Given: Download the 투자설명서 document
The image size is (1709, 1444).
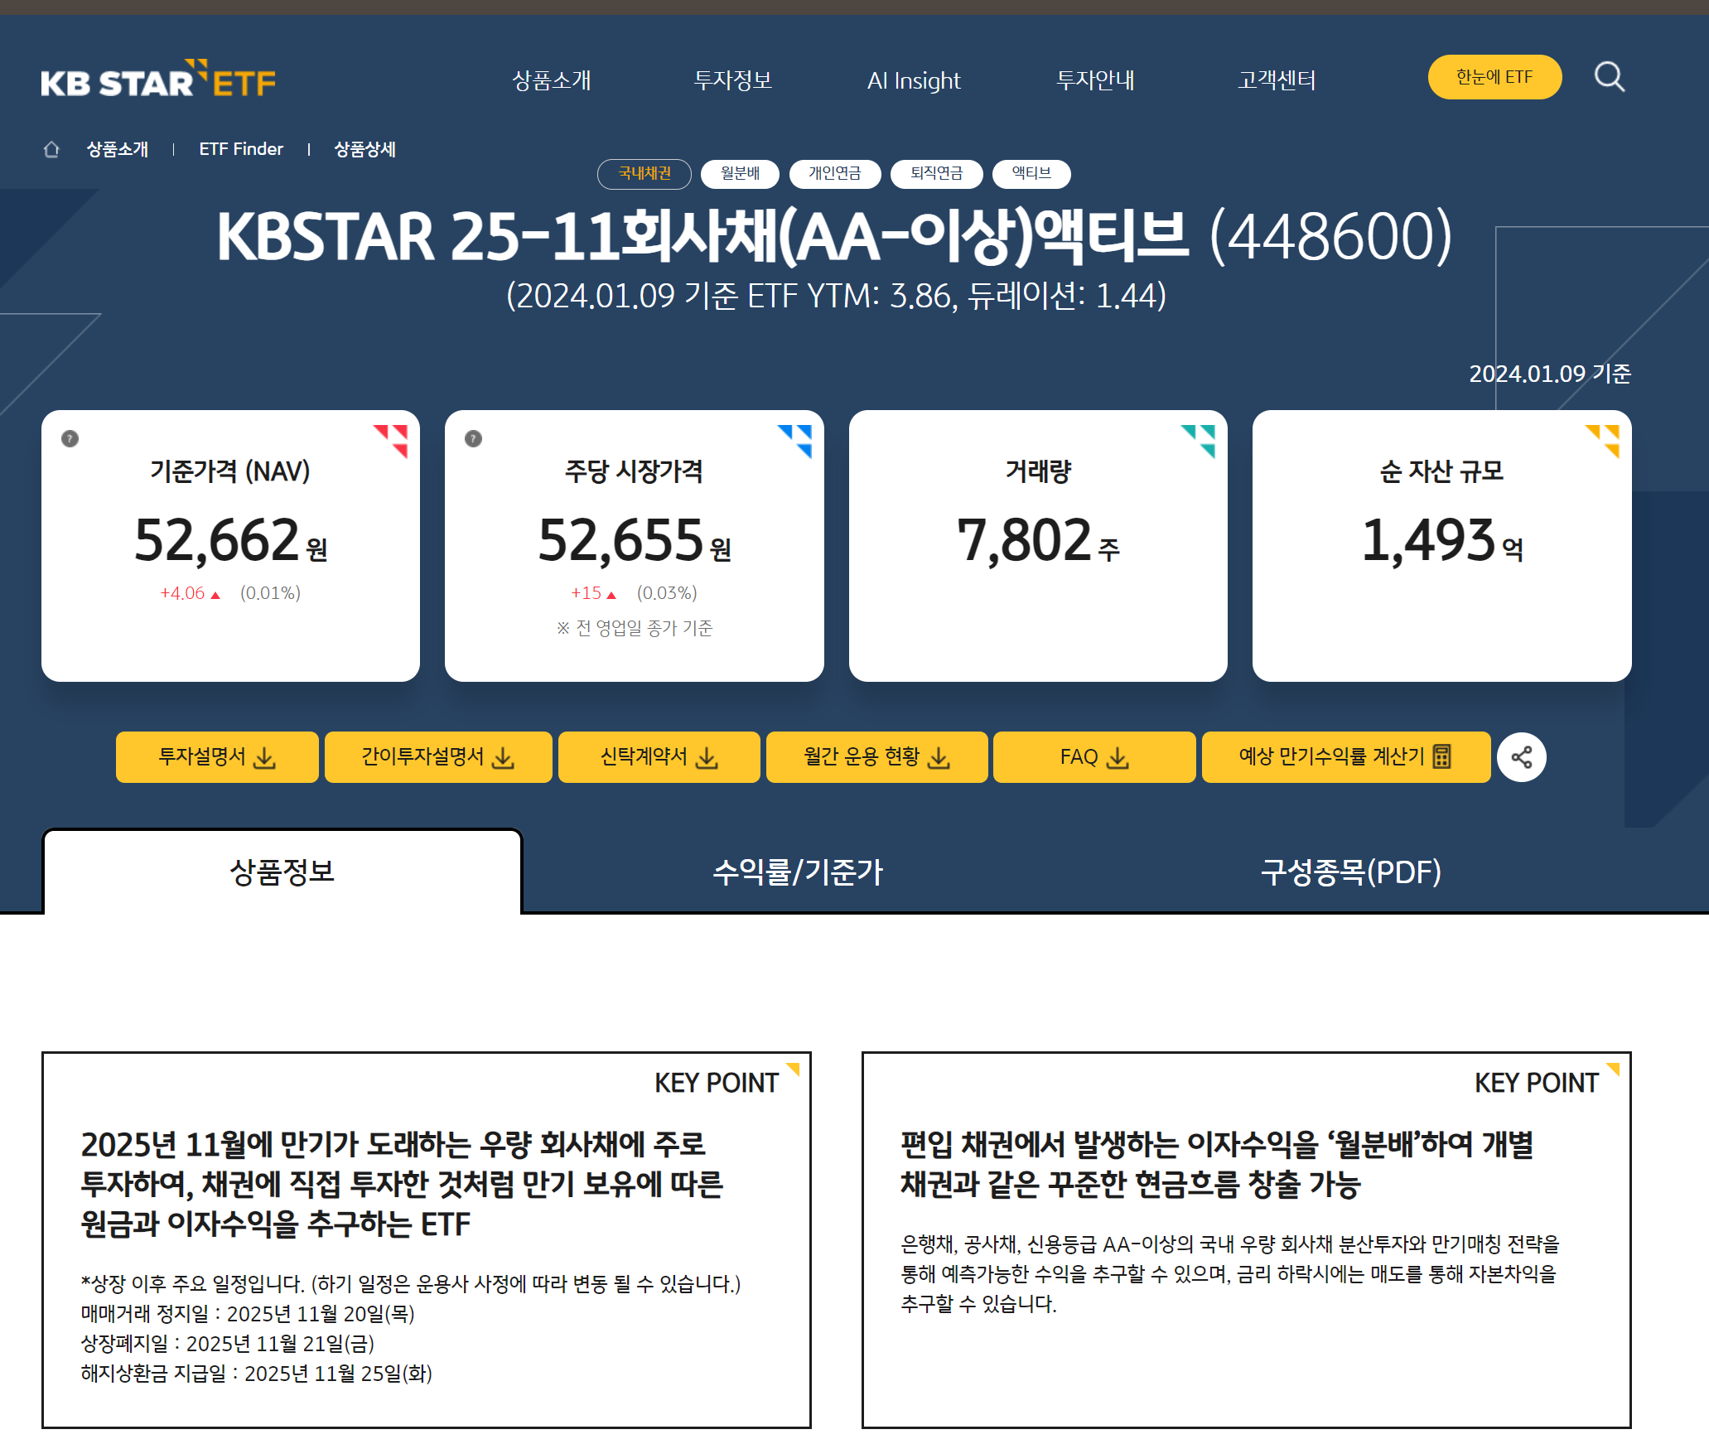Looking at the screenshot, I should (x=217, y=756).
